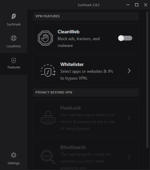Click 'Get real-time alerts when your' description
The width and height of the screenshot is (150, 170).
(x=88, y=115)
